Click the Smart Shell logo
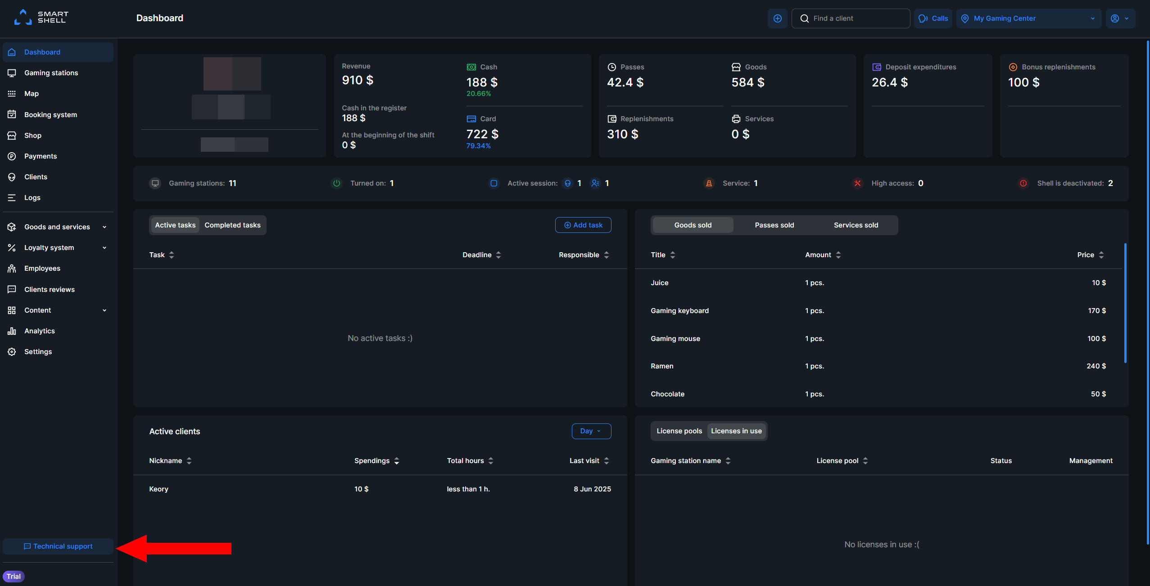 pyautogui.click(x=41, y=17)
